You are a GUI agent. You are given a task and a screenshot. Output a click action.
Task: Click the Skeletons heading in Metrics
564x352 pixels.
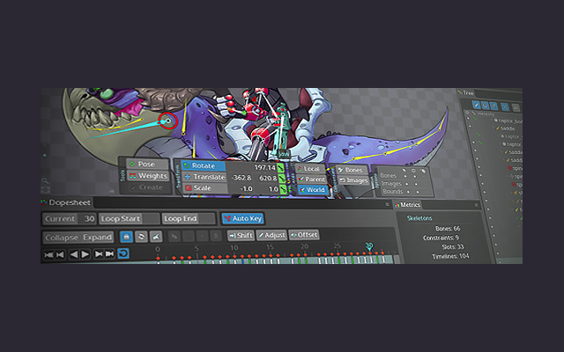pos(419,218)
